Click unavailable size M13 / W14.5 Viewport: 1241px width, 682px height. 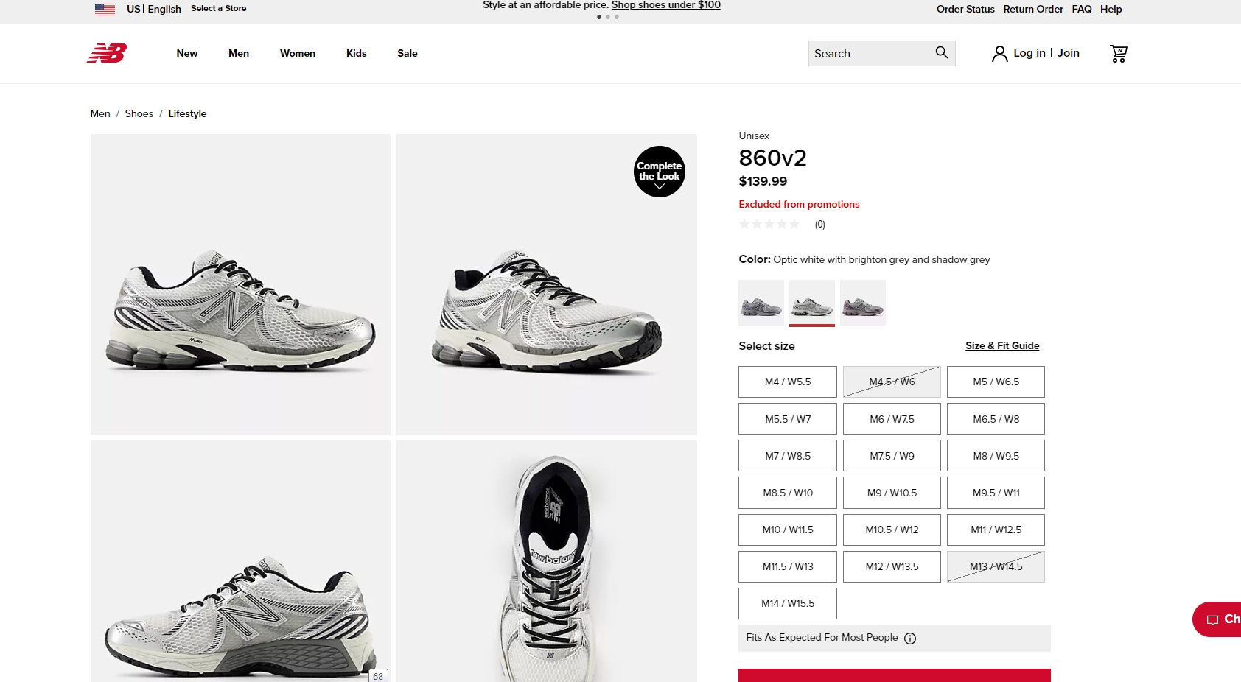(x=996, y=566)
